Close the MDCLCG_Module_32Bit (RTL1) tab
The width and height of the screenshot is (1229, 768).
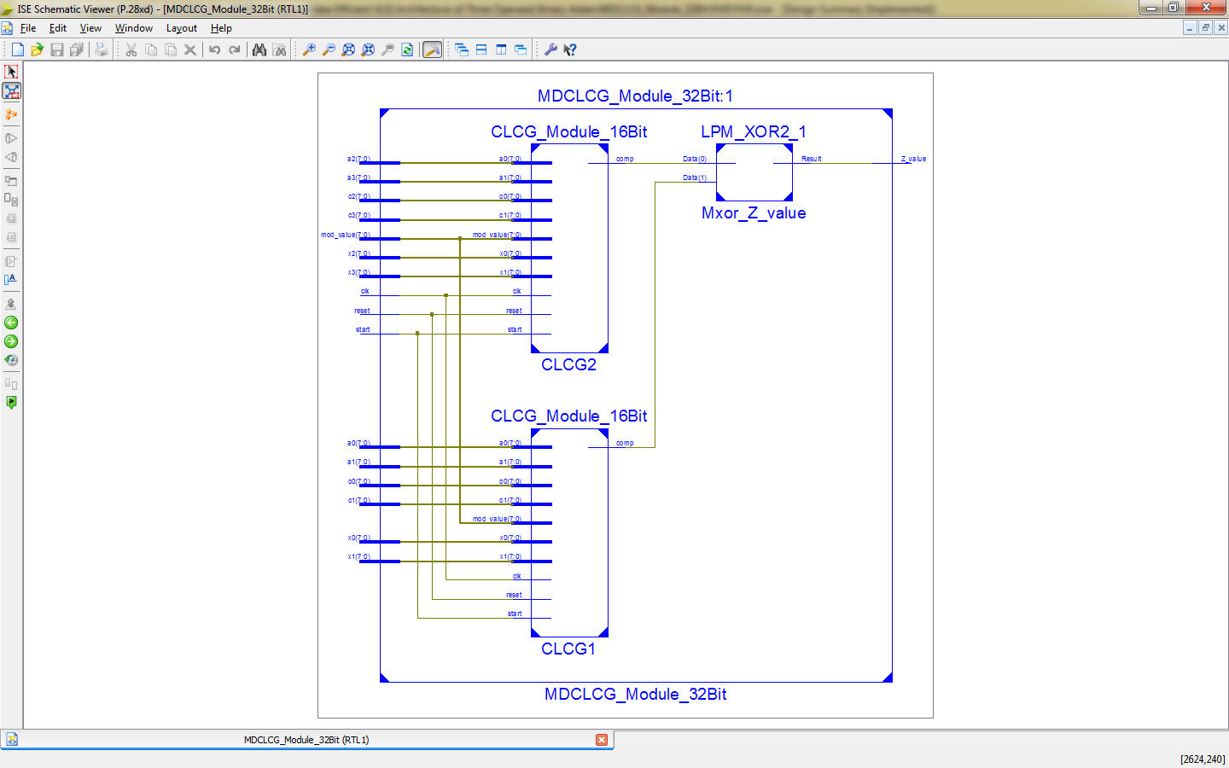602,740
